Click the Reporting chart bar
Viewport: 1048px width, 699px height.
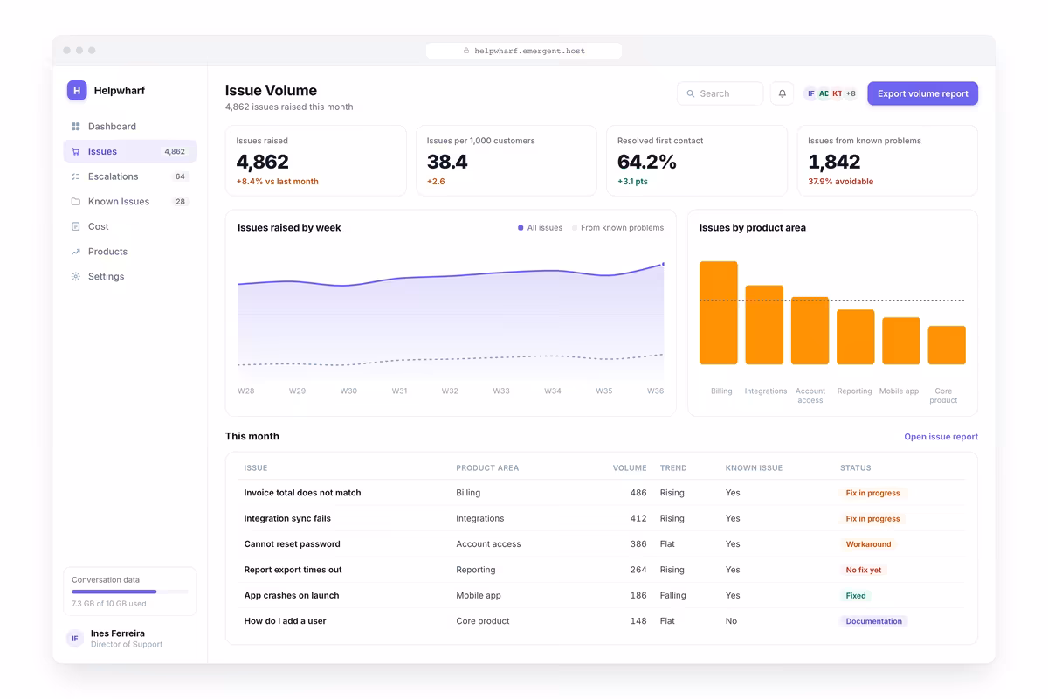[x=856, y=337]
